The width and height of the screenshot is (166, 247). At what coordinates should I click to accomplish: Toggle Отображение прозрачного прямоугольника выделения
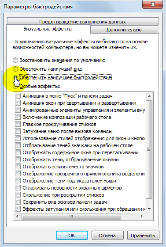tap(18, 174)
